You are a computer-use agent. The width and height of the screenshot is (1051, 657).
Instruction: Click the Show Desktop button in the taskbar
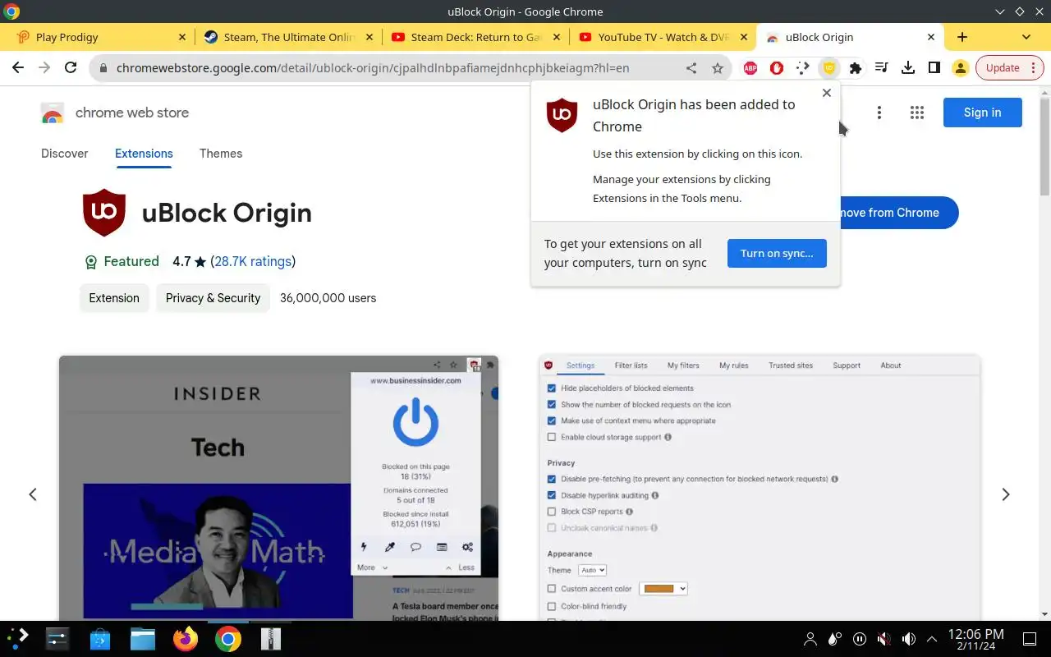(x=1030, y=639)
